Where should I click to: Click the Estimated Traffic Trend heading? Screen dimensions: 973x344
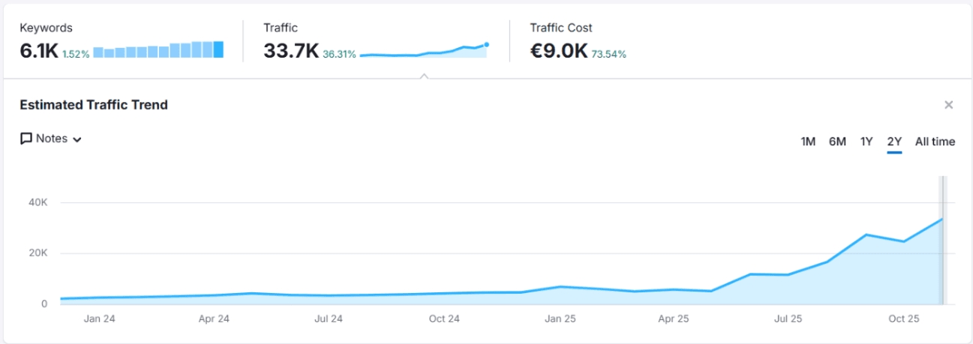pyautogui.click(x=94, y=105)
